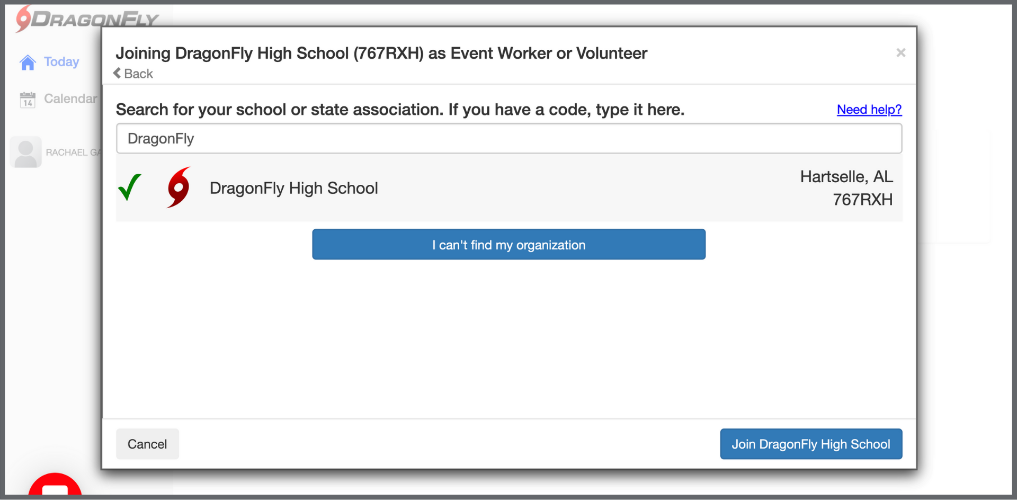Click the red DragonFly High School logo
Screen dimensions: 1017x501
[x=179, y=187]
